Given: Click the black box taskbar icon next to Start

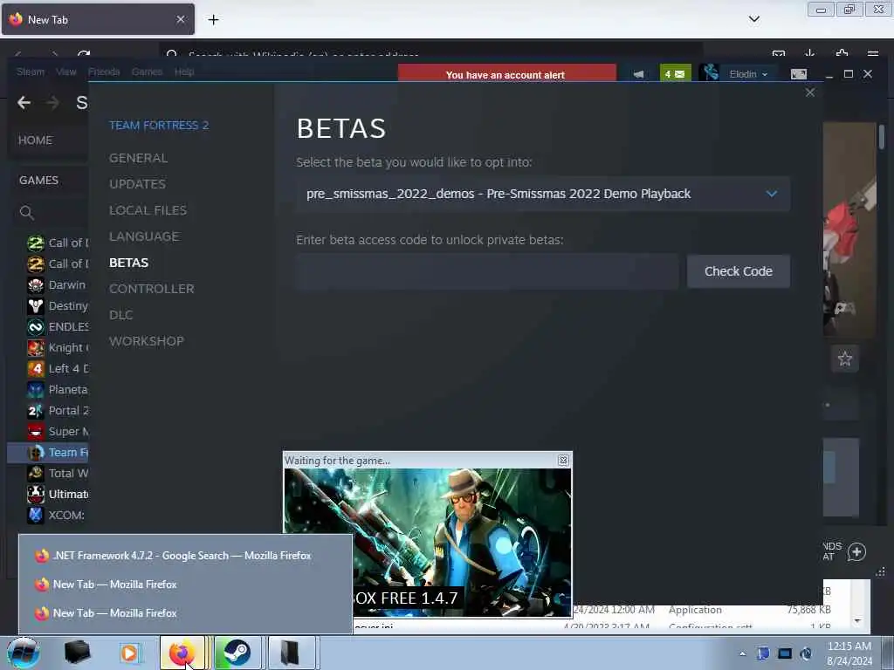Looking at the screenshot, I should pos(77,653).
